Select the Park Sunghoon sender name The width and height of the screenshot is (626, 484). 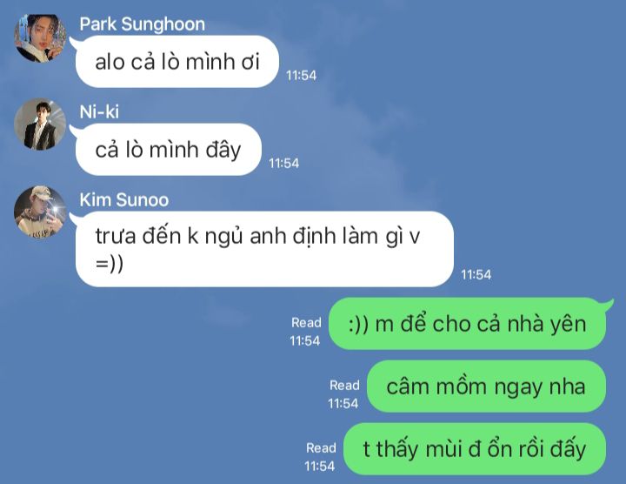click(x=142, y=24)
